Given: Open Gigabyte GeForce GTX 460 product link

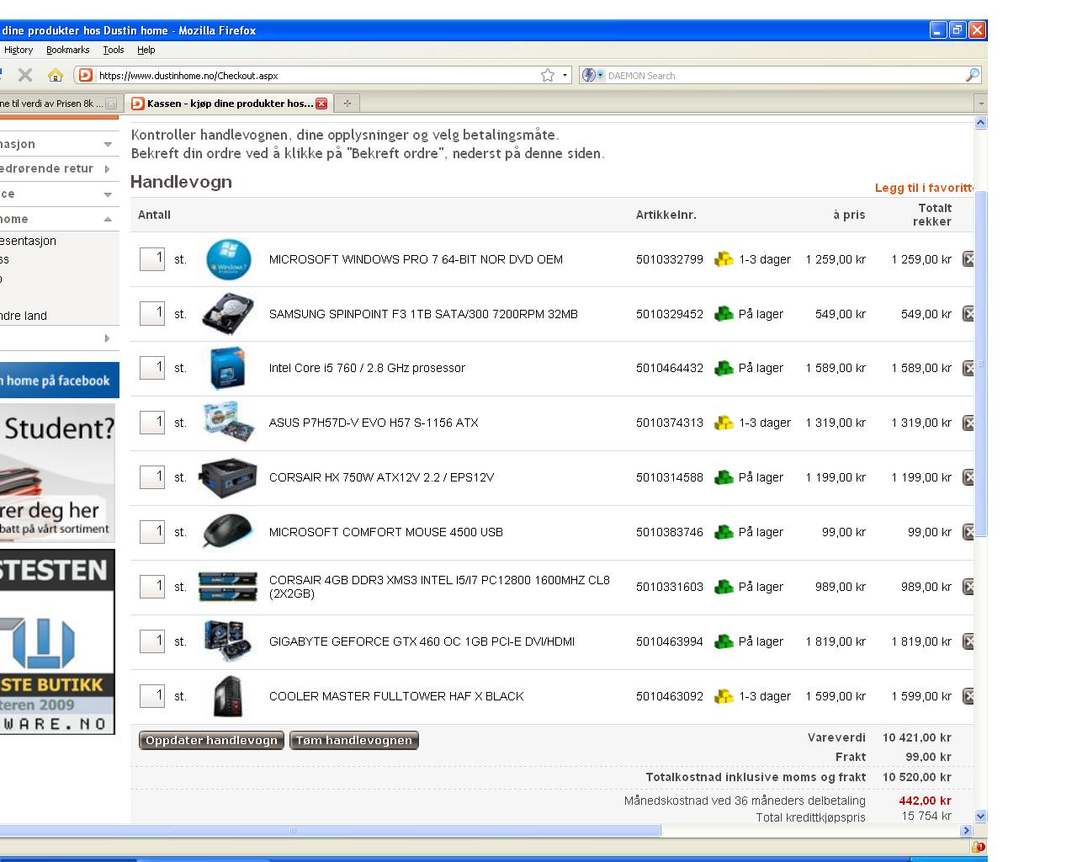Looking at the screenshot, I should pyautogui.click(x=422, y=641).
